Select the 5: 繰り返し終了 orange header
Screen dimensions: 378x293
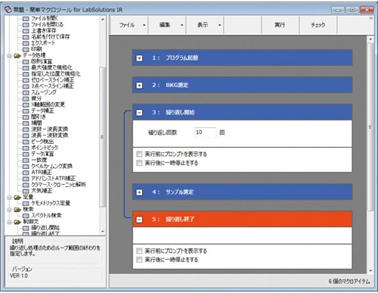pos(242,220)
